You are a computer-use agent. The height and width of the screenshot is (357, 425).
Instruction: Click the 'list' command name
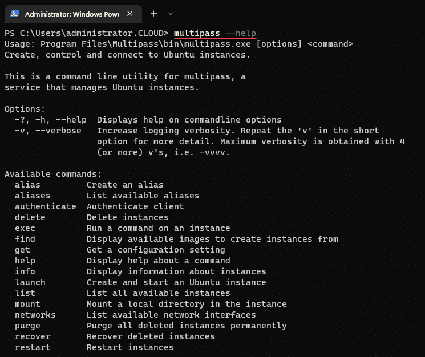point(25,293)
